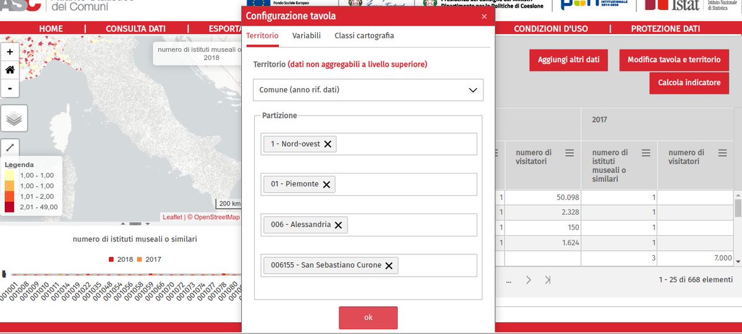The width and height of the screenshot is (742, 334).
Task: Remove the 006 - Alessandria tag
Action: (338, 225)
